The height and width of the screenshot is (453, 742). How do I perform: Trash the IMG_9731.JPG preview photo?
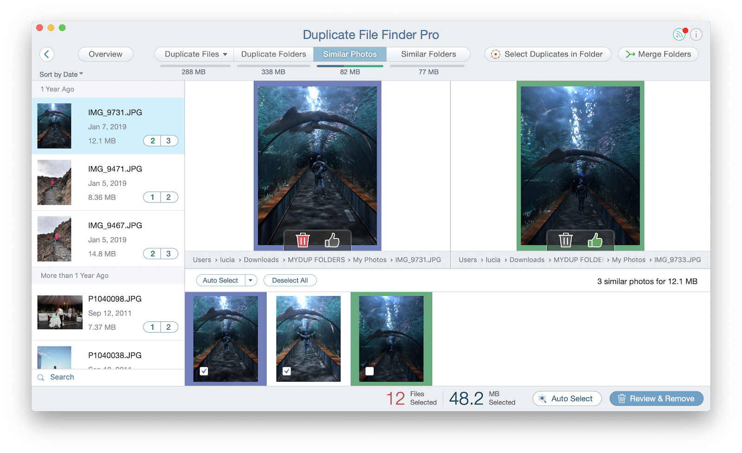[303, 240]
